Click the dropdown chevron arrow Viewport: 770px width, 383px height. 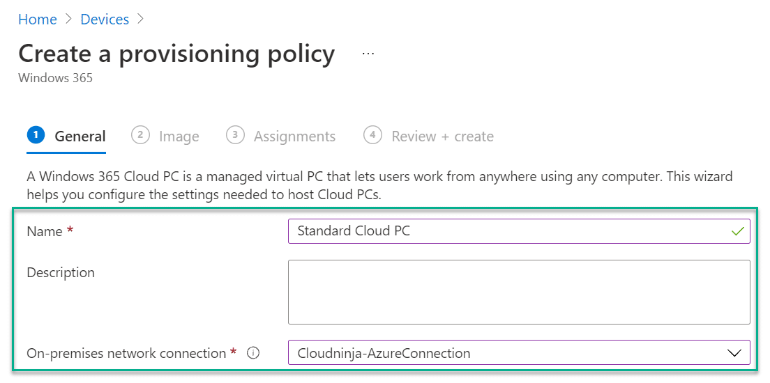click(x=734, y=353)
